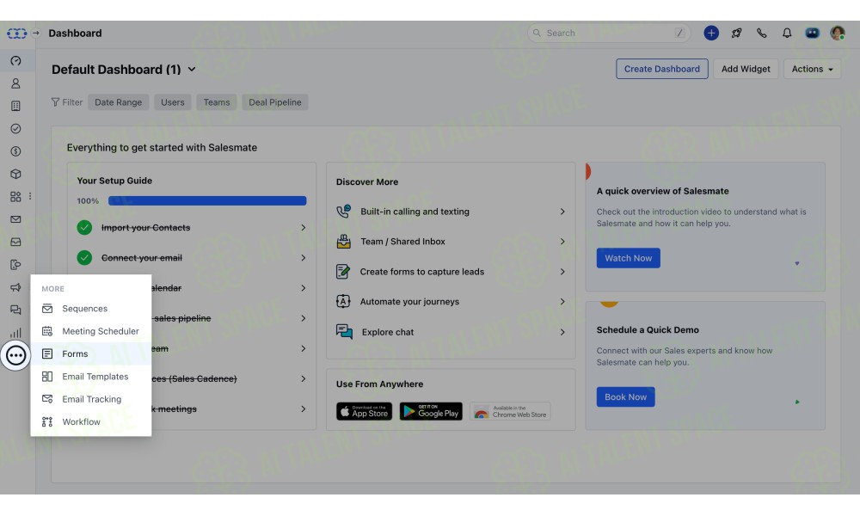Image resolution: width=860 pixels, height=516 pixels.
Task: Select Email Templates from the More menu
Action: 91,377
